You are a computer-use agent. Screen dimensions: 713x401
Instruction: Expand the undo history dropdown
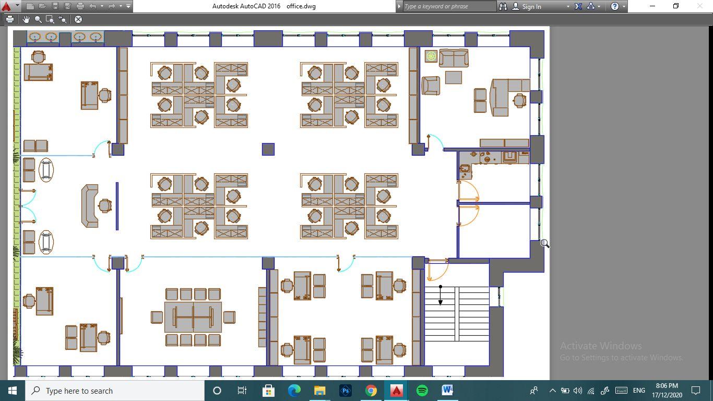coord(102,6)
